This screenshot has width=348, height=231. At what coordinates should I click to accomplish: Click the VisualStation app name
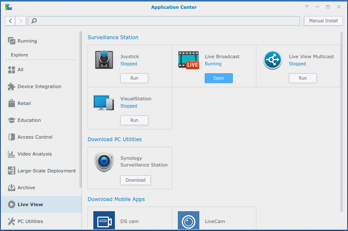click(136, 99)
